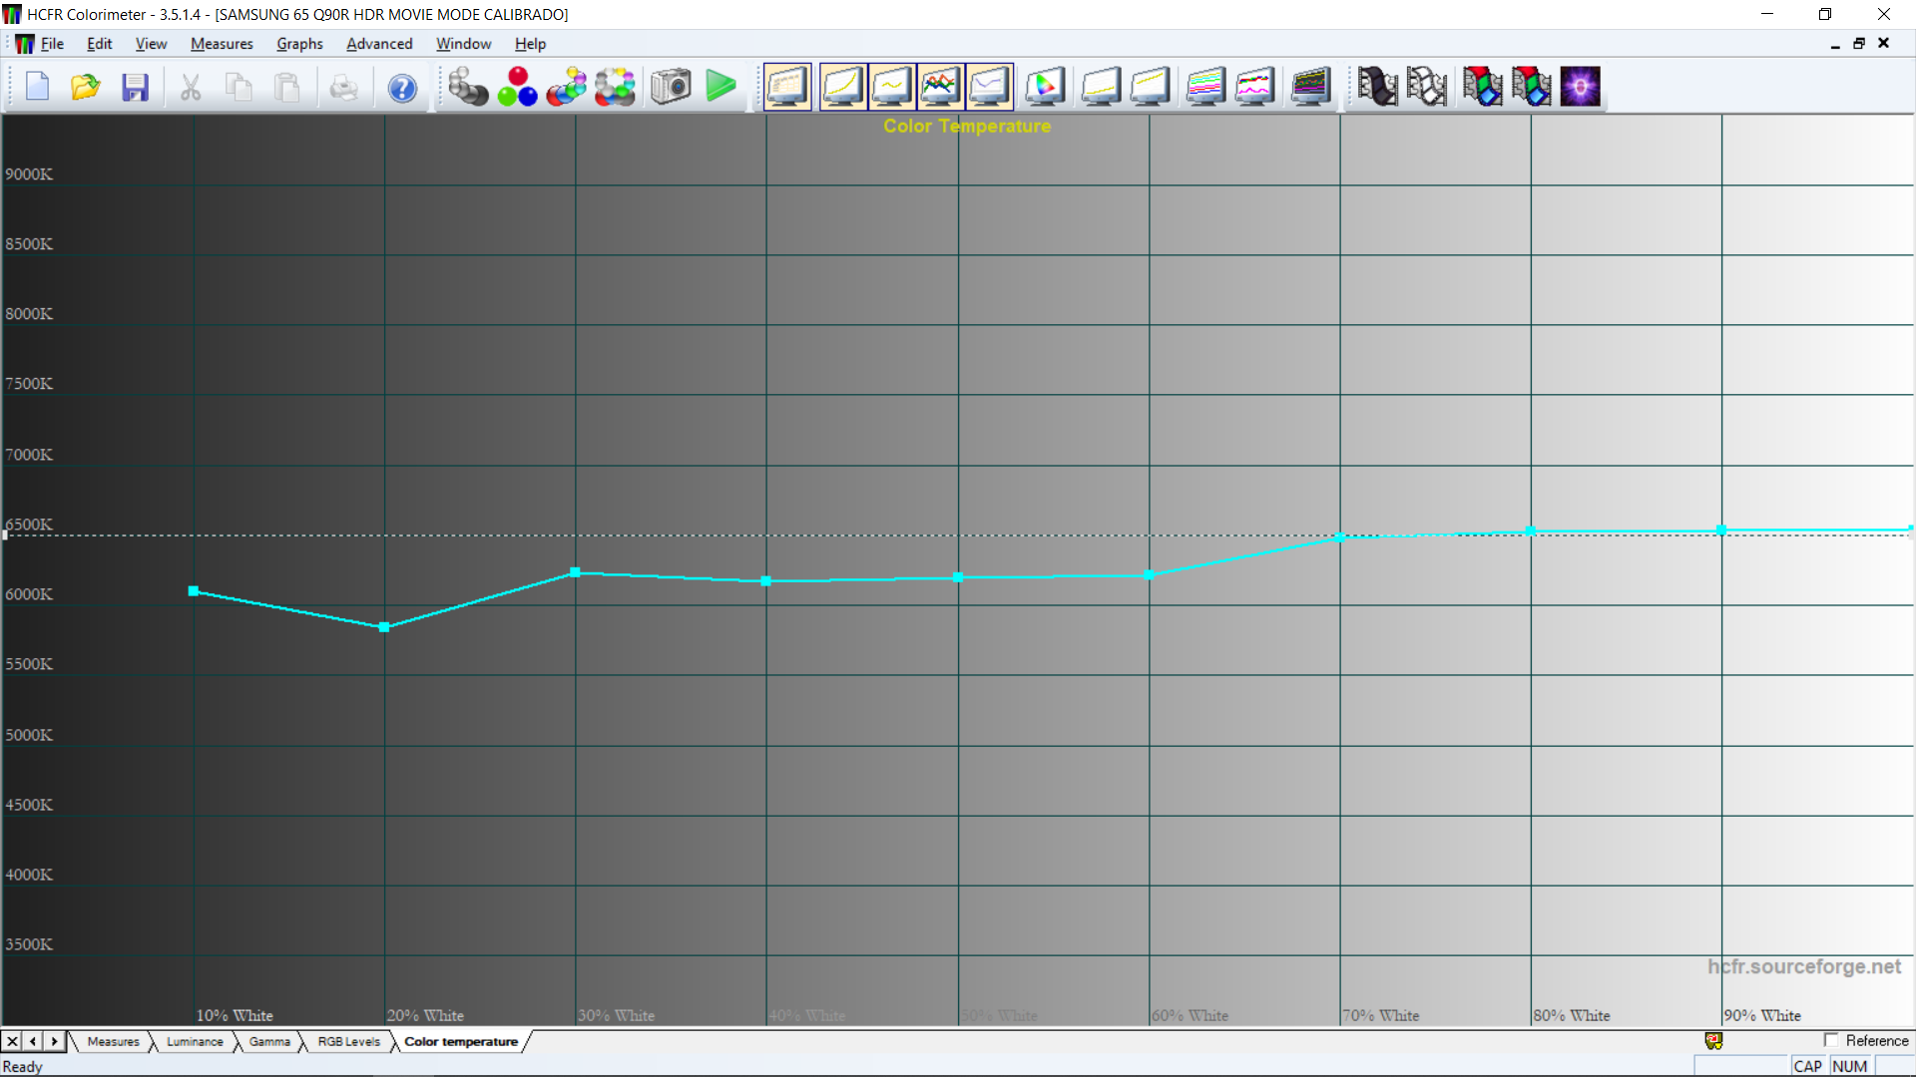Open the Measures menu
This screenshot has height=1077, width=1916.
pyautogui.click(x=222, y=44)
